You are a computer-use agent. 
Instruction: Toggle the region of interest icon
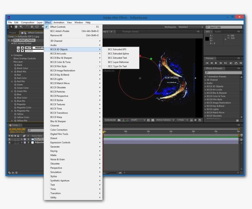point(148,120)
